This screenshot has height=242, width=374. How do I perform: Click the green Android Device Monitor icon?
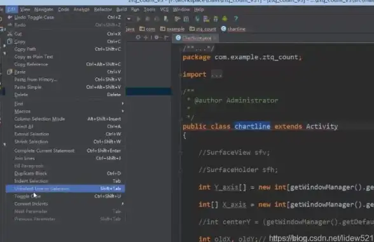[x=225, y=18]
